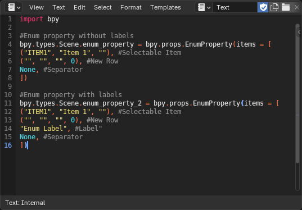Viewport: 302px width, 210px height.
Task: Click "None" on line 7
Action: coord(28,70)
